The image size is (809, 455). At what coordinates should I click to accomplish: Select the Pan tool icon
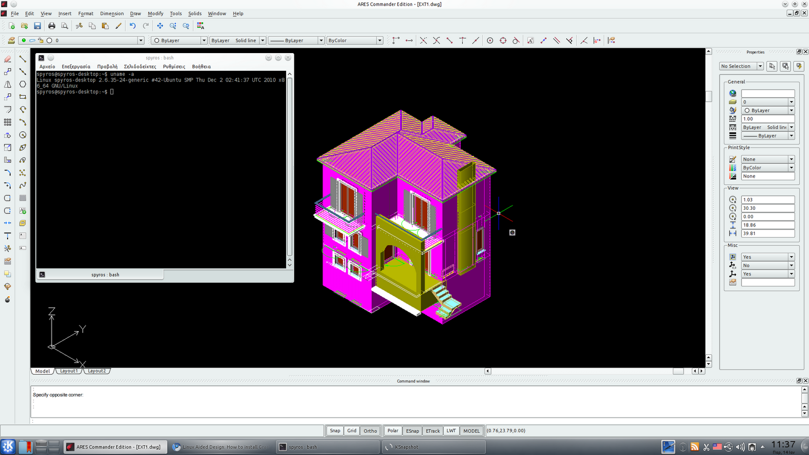(x=160, y=26)
